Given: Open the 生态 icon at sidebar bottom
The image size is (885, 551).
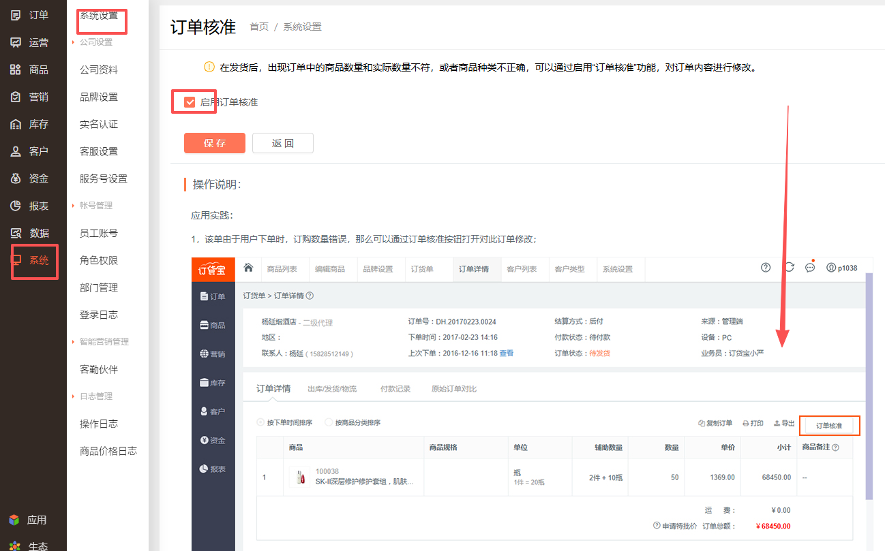Looking at the screenshot, I should point(14,546).
